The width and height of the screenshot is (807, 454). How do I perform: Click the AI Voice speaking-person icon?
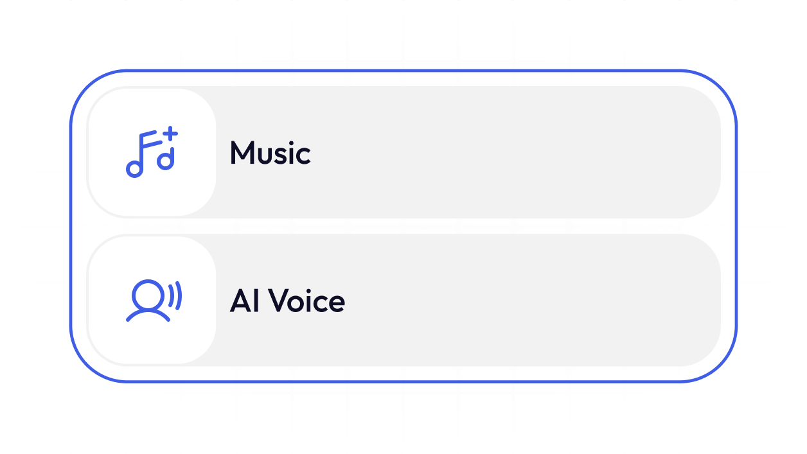153,300
